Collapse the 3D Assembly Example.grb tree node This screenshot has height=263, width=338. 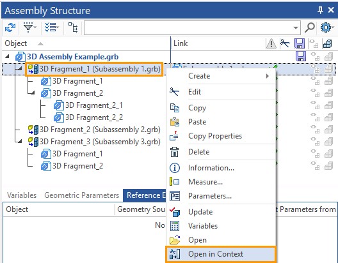7,57
